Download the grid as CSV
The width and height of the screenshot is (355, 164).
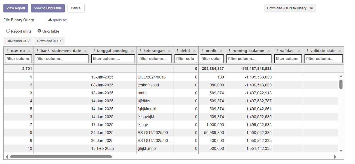coord(18,41)
